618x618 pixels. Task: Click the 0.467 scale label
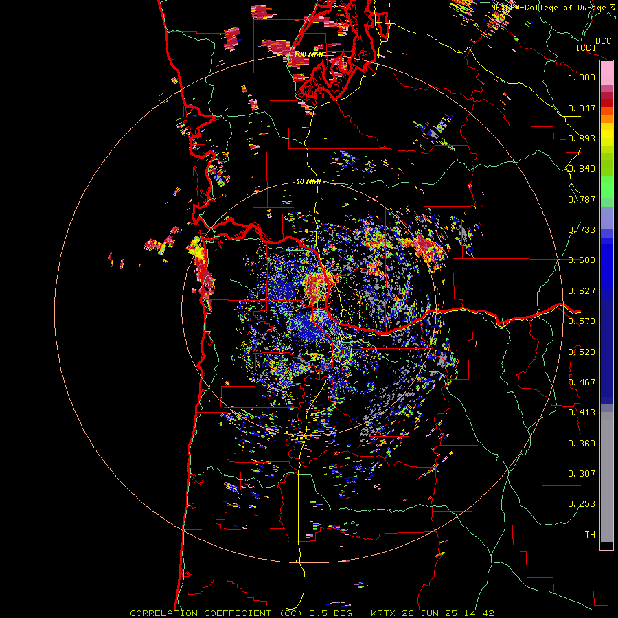point(582,382)
